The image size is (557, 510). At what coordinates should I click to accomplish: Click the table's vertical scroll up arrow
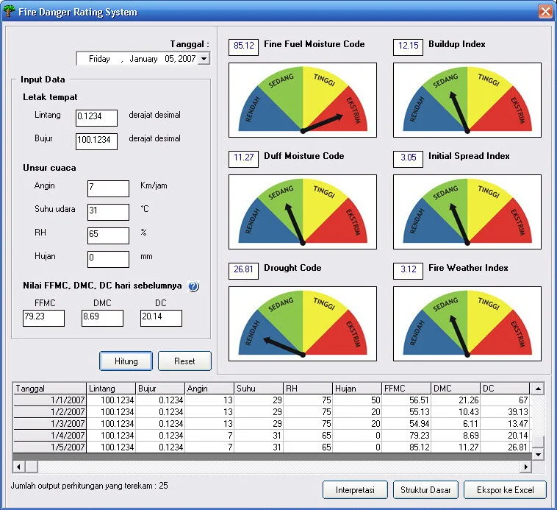point(538,389)
